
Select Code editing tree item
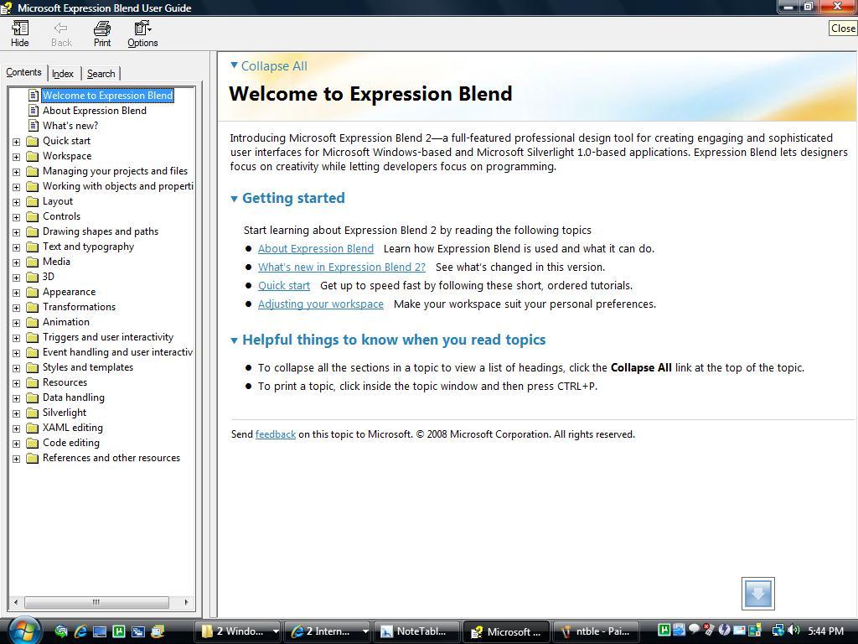pos(71,443)
